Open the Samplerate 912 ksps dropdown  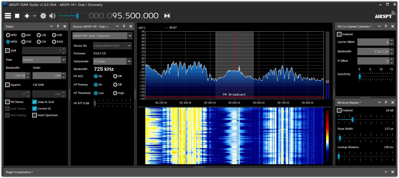pos(112,61)
